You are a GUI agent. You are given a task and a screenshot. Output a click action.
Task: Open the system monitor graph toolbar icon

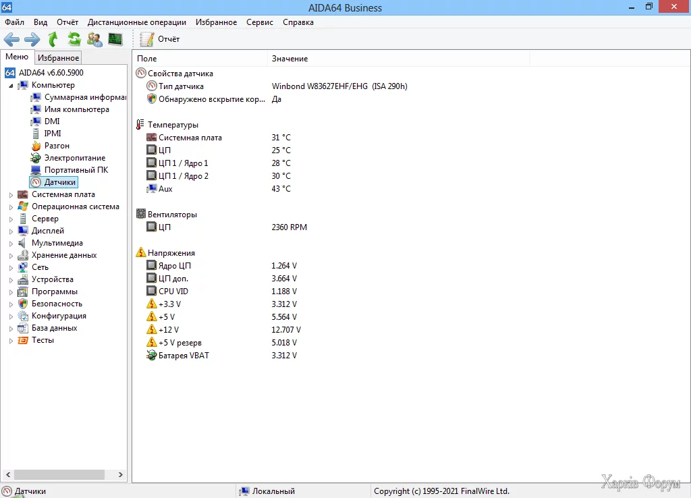tap(115, 39)
